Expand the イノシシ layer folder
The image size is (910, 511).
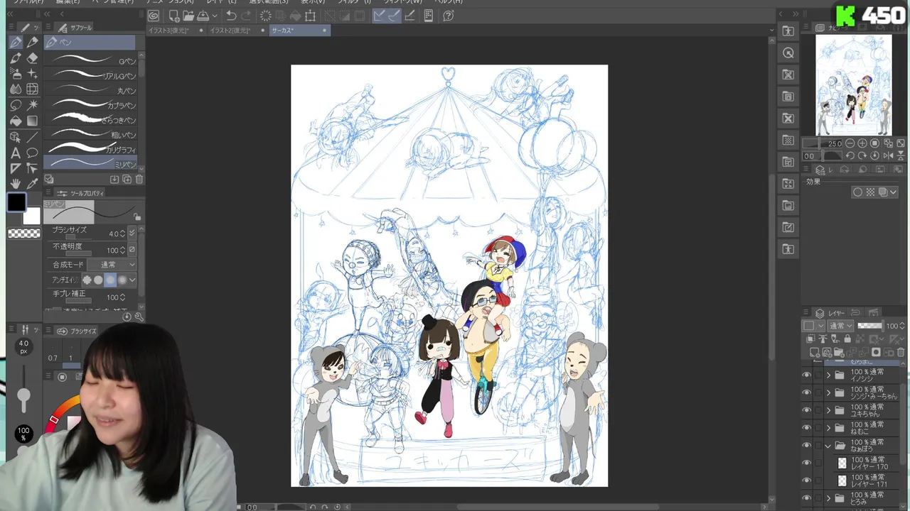(x=828, y=375)
